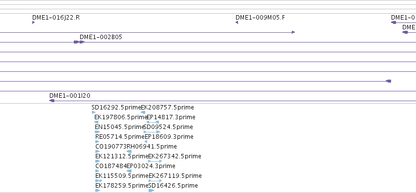Click the SD16292.5prime EST label

(116, 107)
